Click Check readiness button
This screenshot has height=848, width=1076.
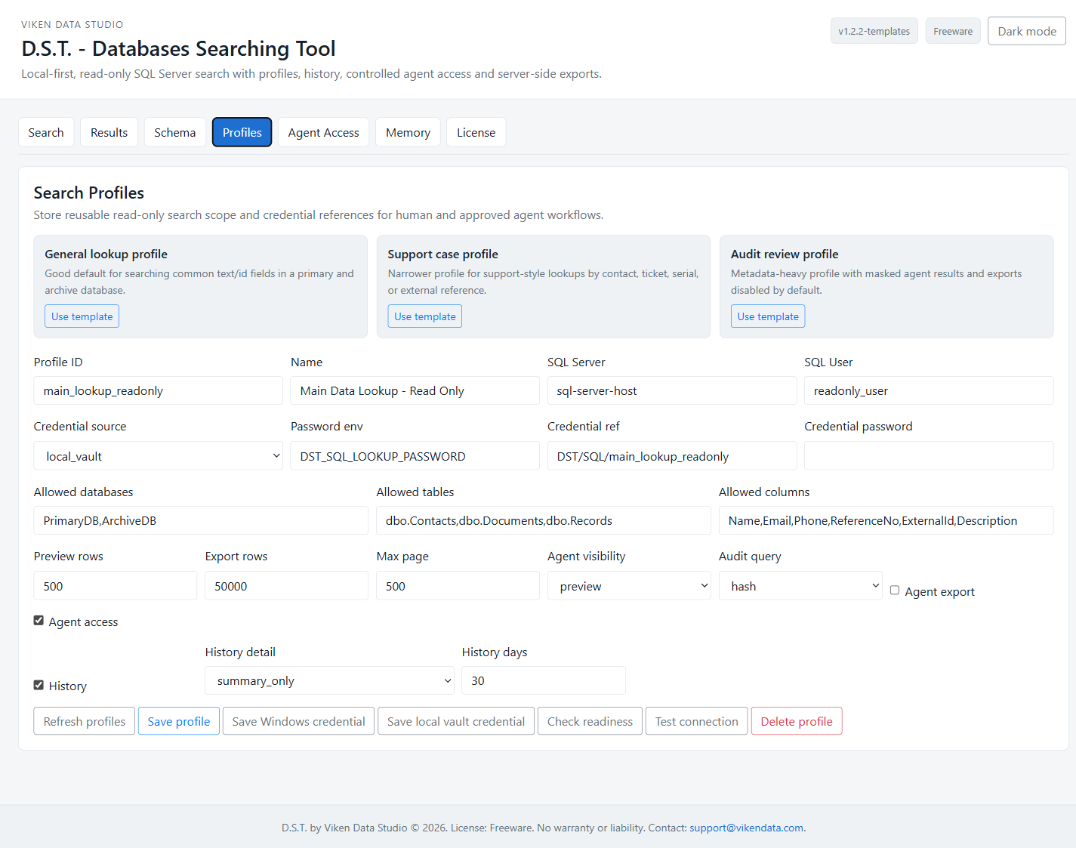590,721
